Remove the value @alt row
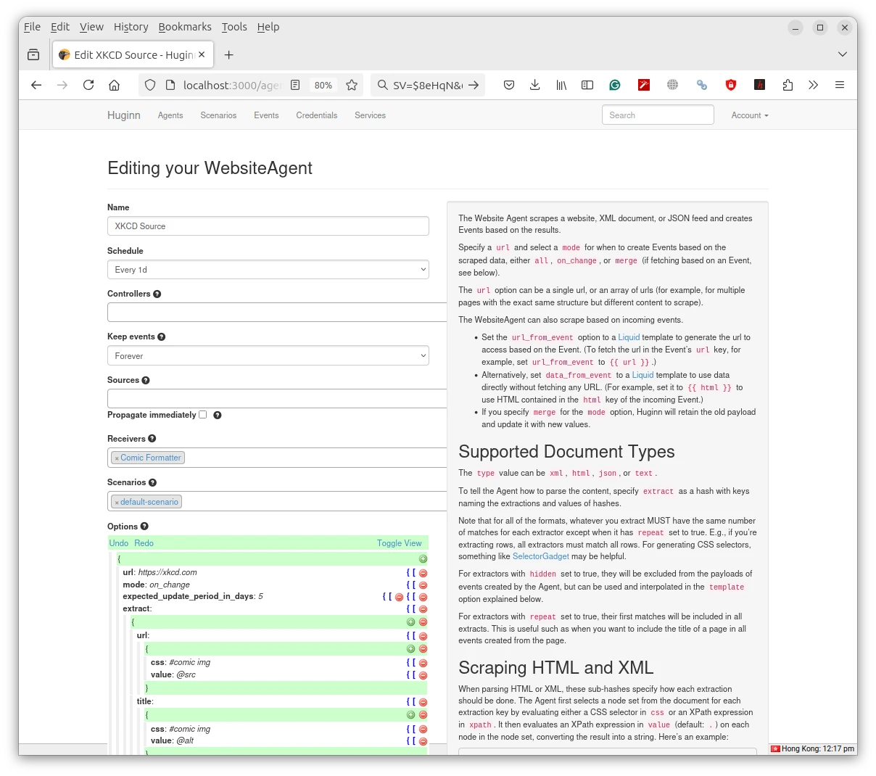Viewport: 876px width, 776px height. (x=423, y=741)
